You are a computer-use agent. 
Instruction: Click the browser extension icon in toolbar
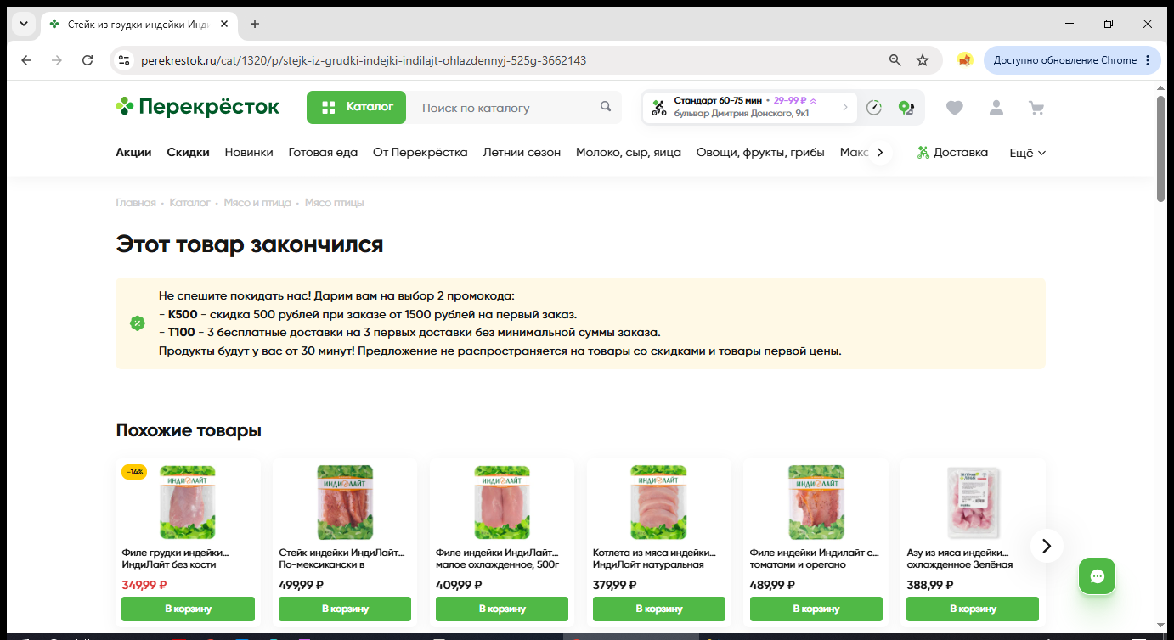click(x=964, y=60)
